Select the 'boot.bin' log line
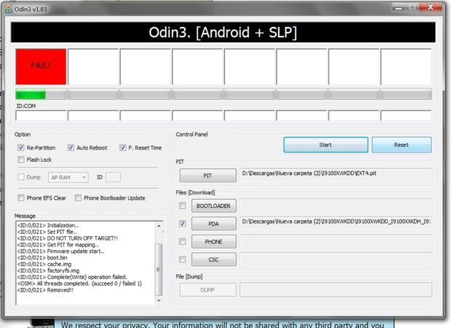466x328 pixels. [x=42, y=258]
